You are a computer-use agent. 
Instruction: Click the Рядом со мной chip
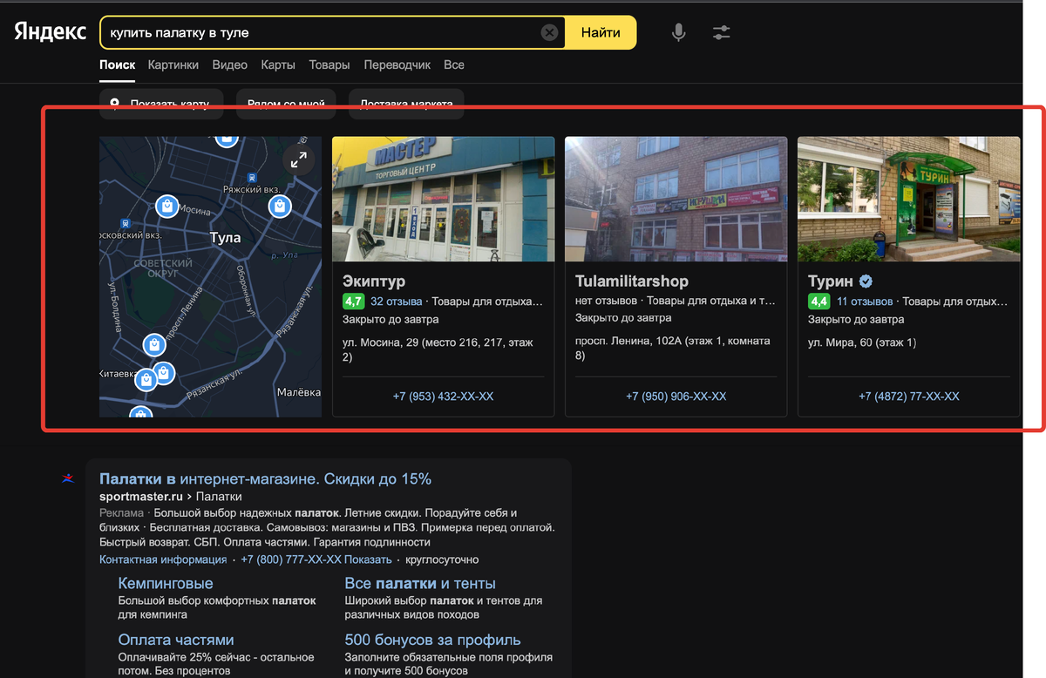[x=286, y=104]
